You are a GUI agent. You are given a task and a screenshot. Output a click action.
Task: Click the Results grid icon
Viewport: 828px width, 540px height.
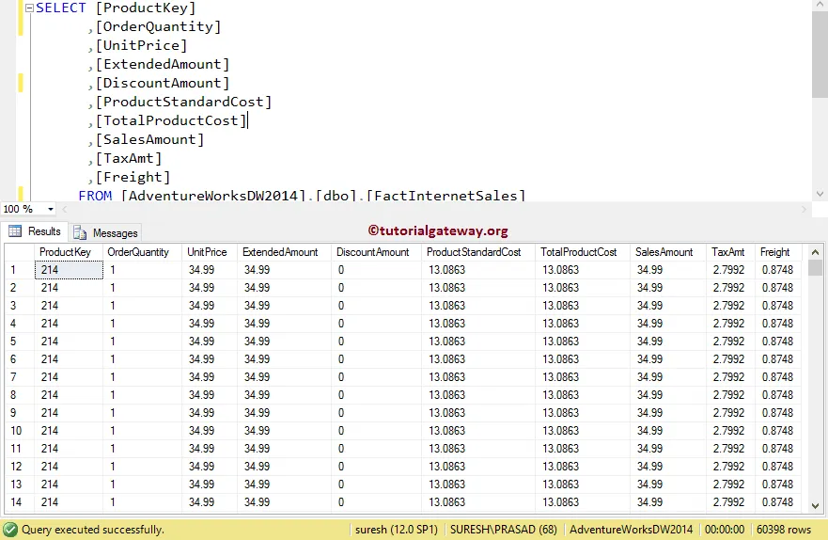(15, 230)
